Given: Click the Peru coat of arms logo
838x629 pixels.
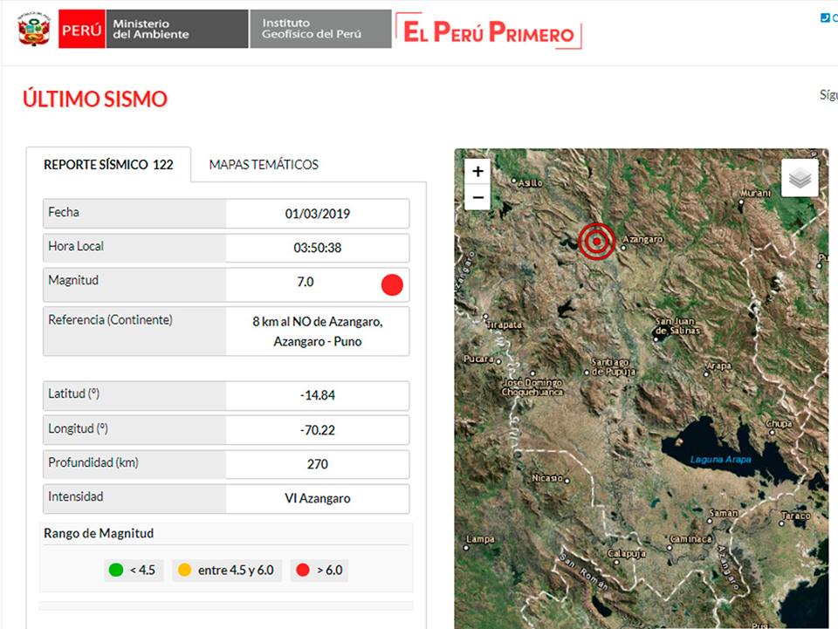Looking at the screenshot, I should pos(33,29).
